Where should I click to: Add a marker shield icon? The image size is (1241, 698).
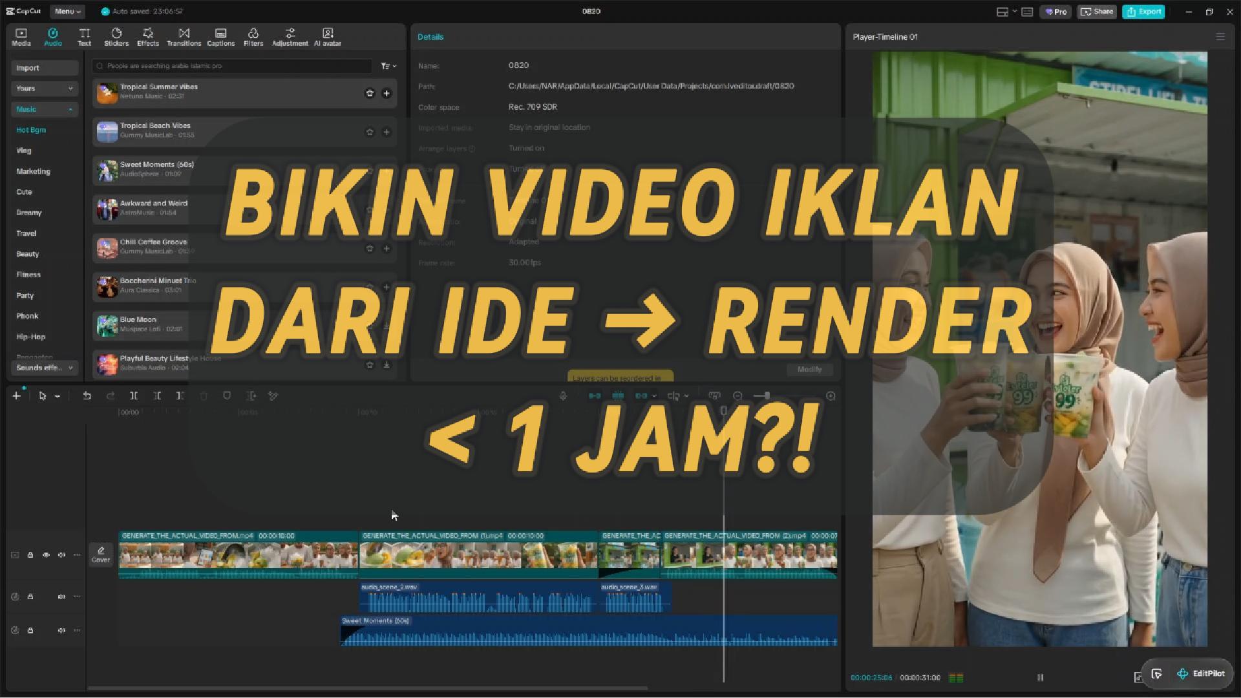coord(226,396)
